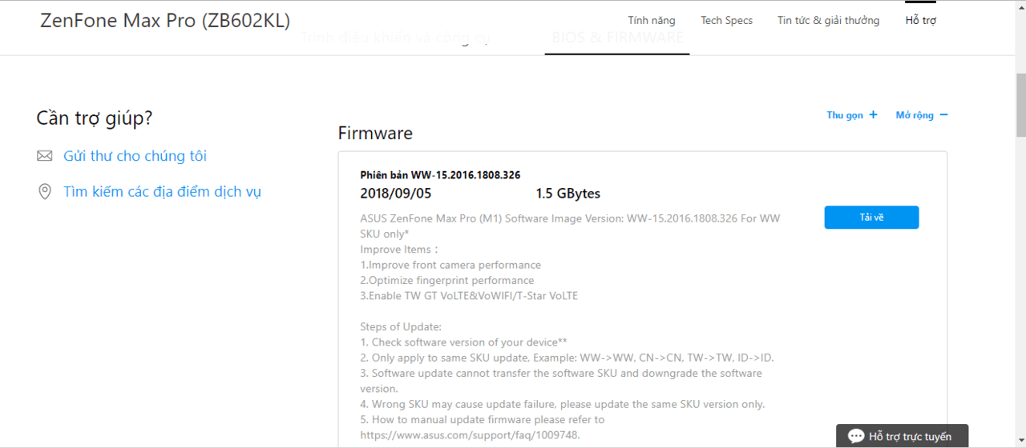Click the Tải về download button
Screen dimensions: 1026x448
pyautogui.click(x=871, y=218)
